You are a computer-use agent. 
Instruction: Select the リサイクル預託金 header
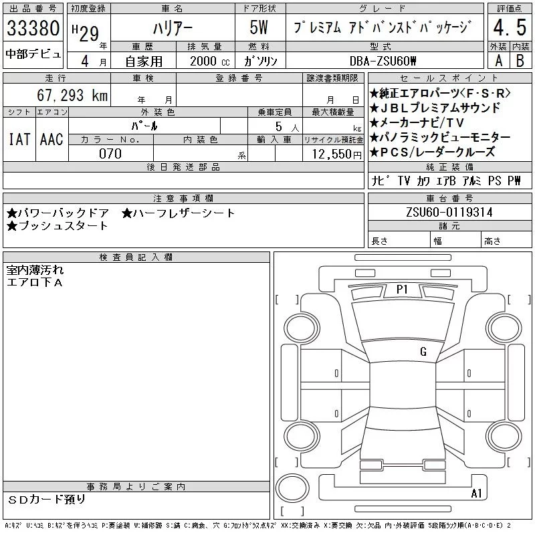[x=333, y=140]
